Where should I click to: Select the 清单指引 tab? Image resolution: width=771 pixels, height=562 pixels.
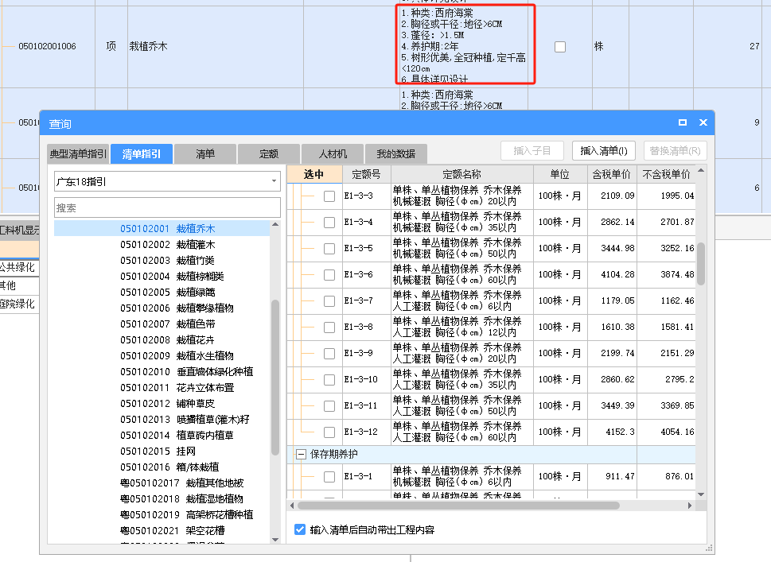pos(142,153)
